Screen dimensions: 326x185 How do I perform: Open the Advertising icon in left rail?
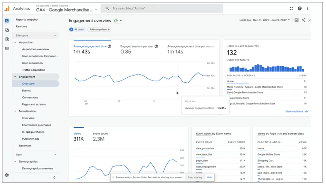tap(7, 39)
